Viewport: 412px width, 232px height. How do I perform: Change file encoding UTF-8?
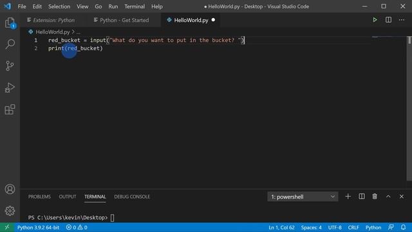tap(335, 227)
